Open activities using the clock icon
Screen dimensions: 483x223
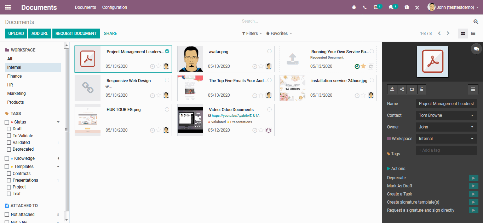tap(376, 7)
